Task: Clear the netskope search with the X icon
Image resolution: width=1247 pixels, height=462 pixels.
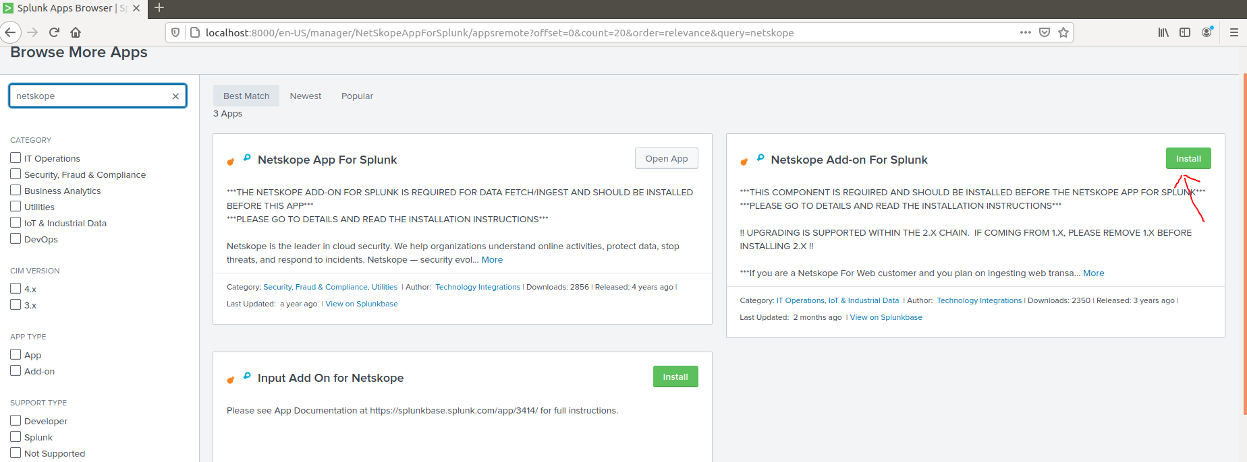Action: (175, 96)
